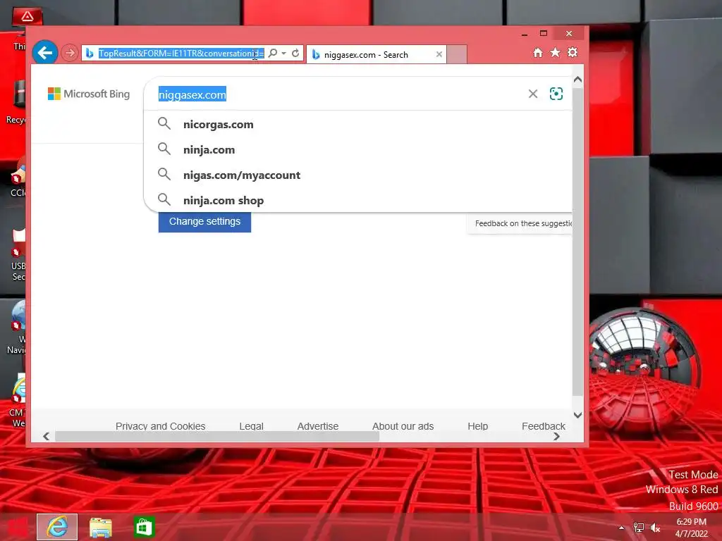The width and height of the screenshot is (722, 541).
Task: Open Bing visual search camera icon
Action: 556,94
